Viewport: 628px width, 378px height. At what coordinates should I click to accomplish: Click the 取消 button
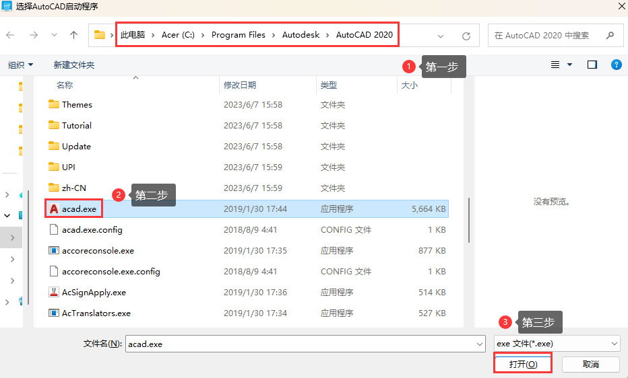pos(591,364)
